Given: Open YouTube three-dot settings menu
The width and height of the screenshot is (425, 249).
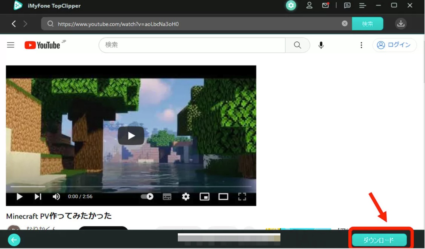Looking at the screenshot, I should pyautogui.click(x=361, y=45).
